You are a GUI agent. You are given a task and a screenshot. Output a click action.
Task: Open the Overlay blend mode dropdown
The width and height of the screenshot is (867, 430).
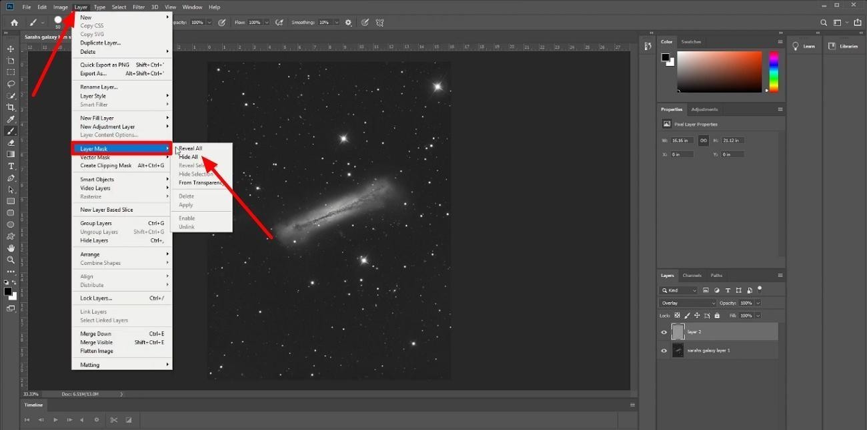click(687, 303)
